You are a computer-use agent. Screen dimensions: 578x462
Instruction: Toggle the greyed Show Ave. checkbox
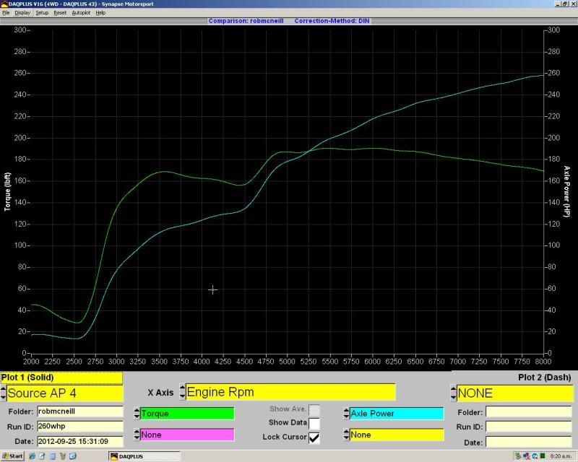314,409
